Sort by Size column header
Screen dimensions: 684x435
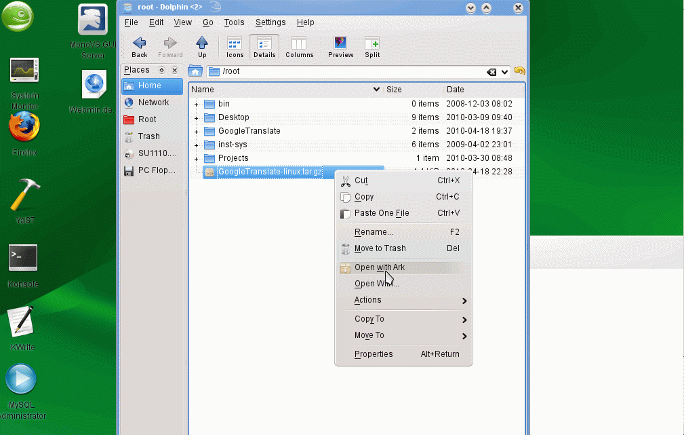click(x=413, y=90)
